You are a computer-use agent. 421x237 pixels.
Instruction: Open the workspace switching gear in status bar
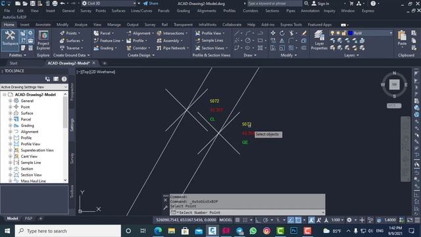pos(349,220)
